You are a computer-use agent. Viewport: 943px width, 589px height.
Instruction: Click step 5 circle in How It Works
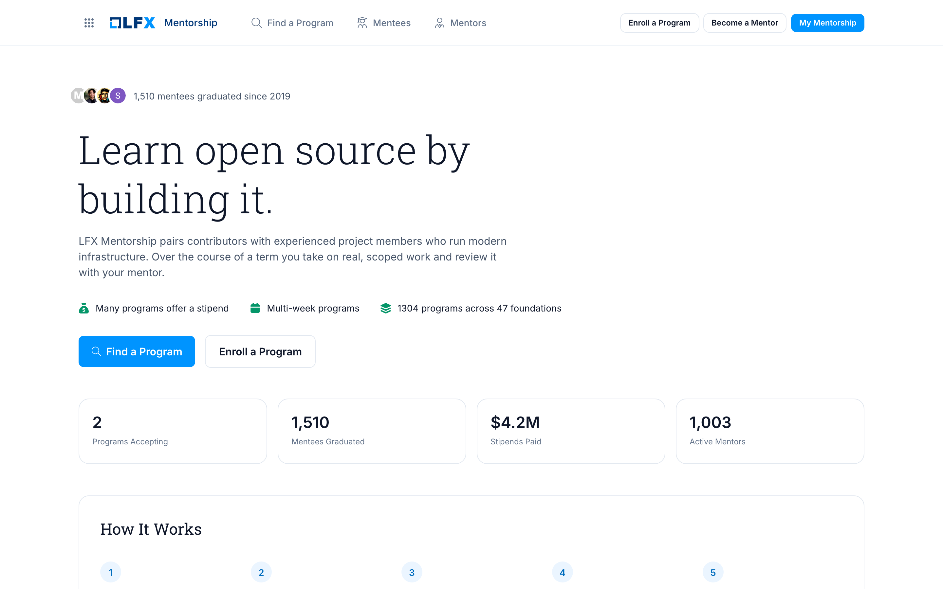point(713,572)
